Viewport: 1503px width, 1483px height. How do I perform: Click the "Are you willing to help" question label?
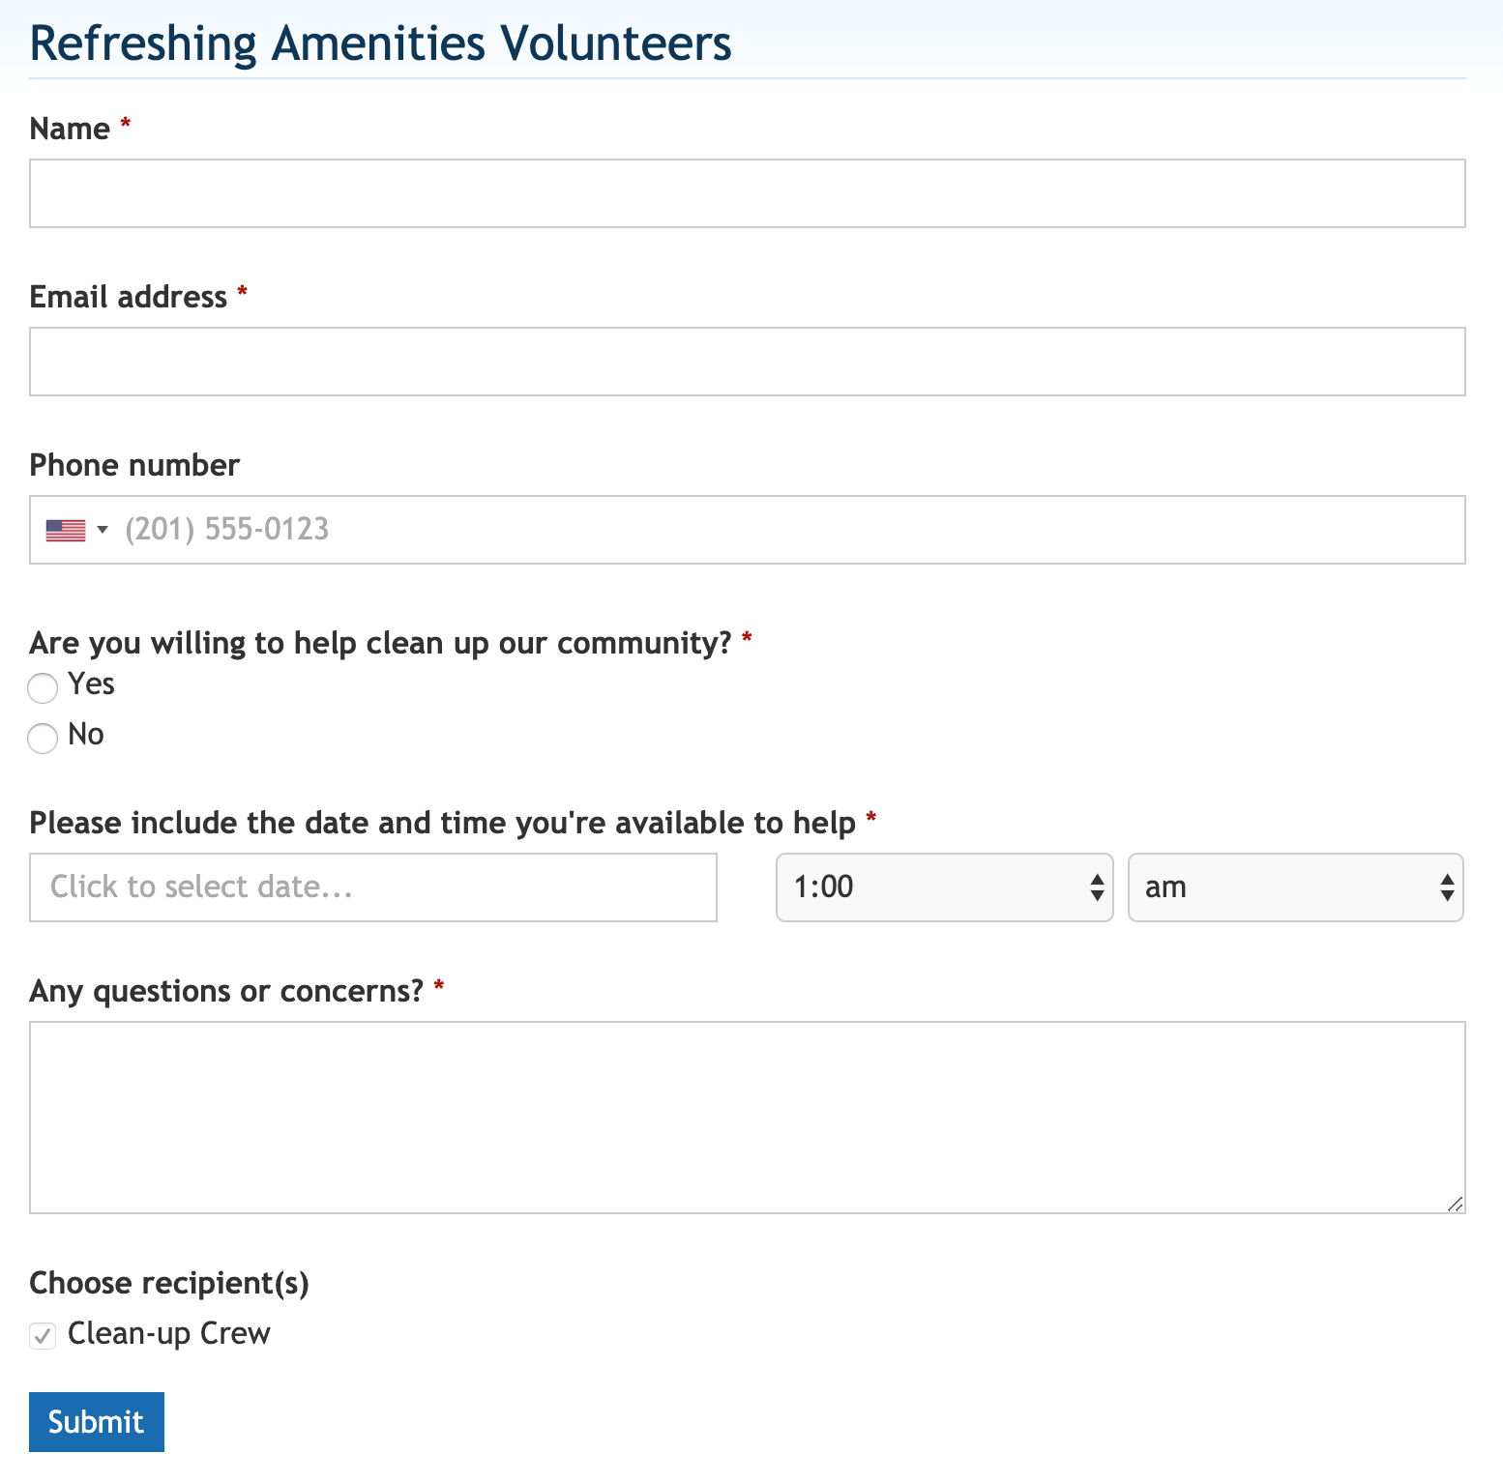click(380, 643)
